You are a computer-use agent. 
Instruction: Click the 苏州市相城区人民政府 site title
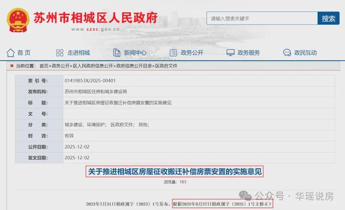coord(96,18)
